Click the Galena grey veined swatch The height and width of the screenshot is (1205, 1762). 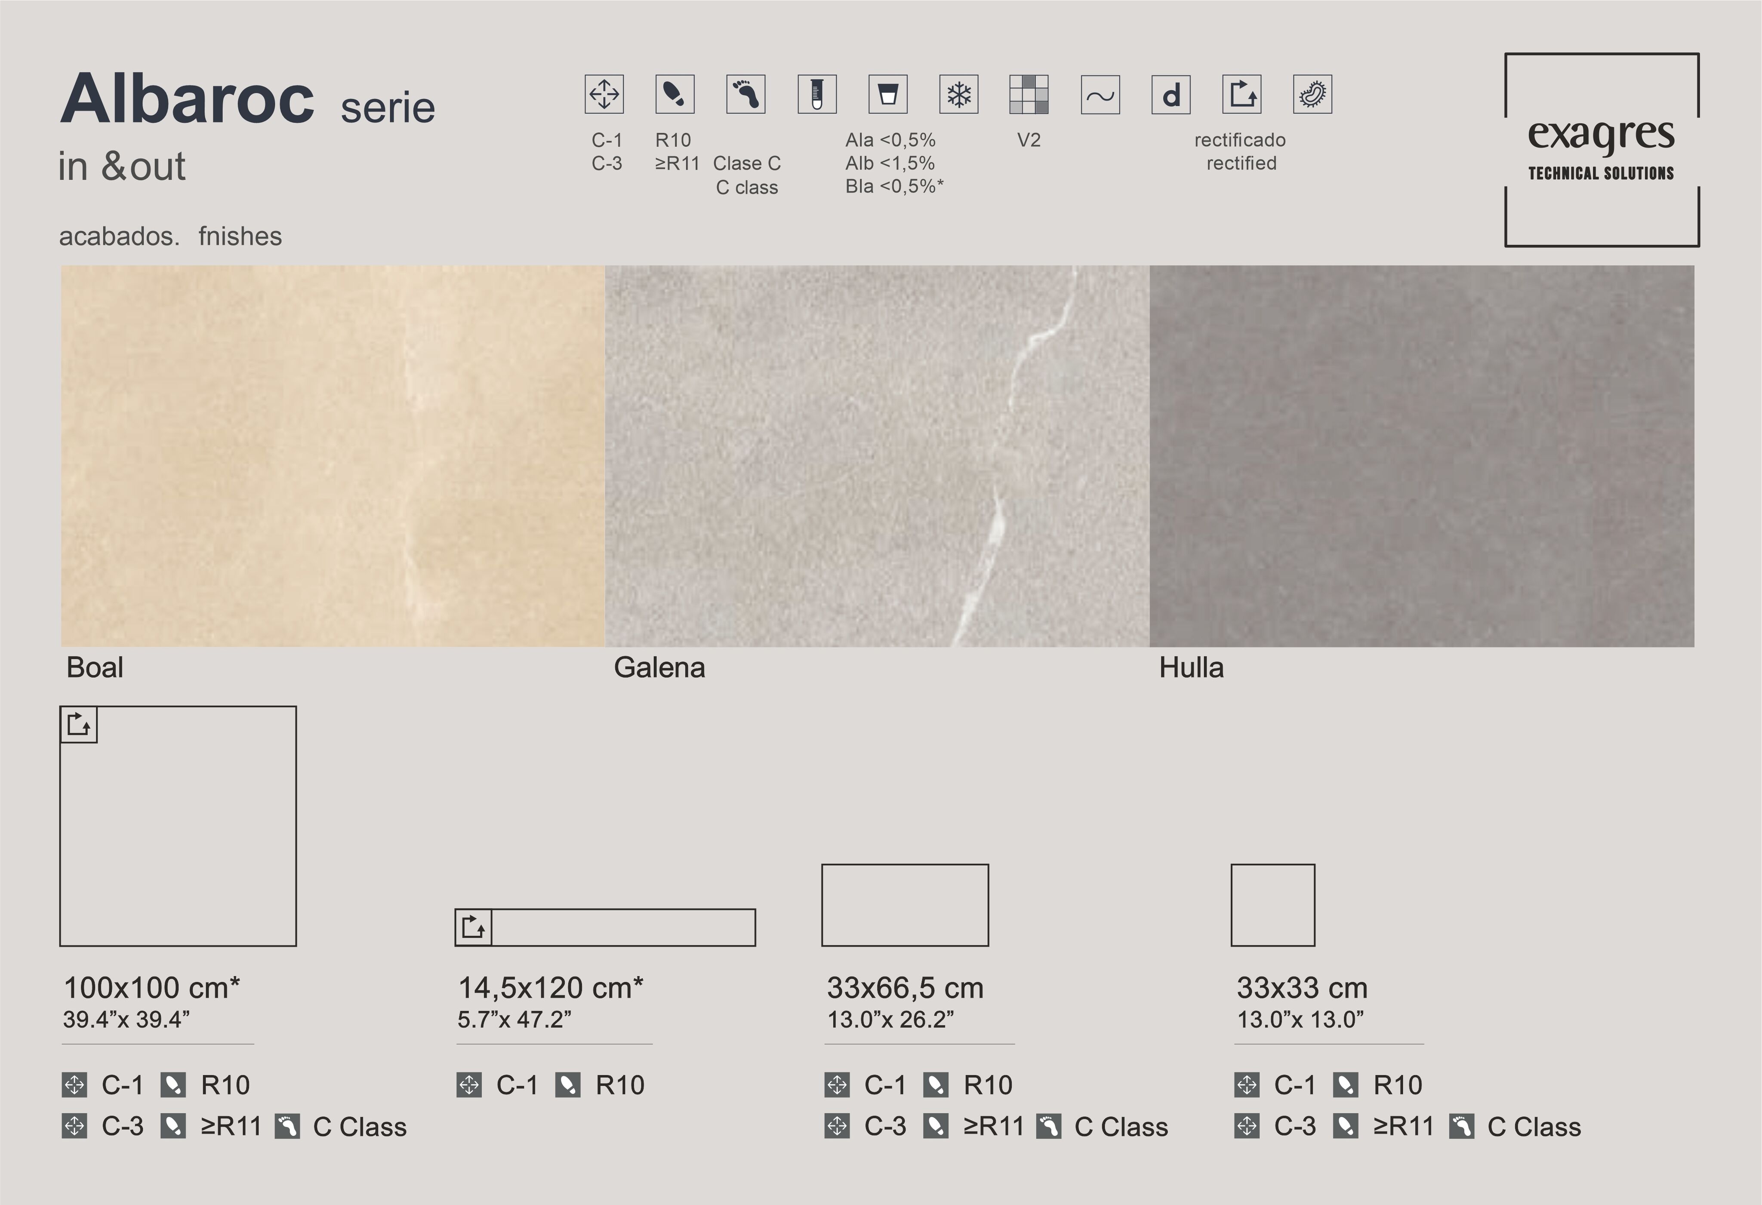pyautogui.click(x=876, y=455)
